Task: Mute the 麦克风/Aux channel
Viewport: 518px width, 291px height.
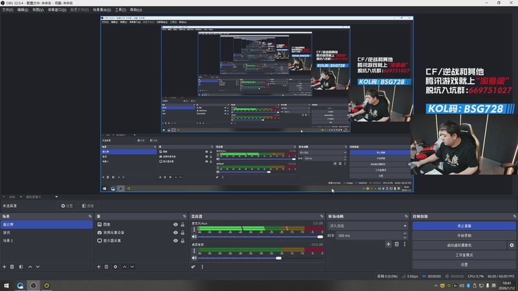Action: (194, 237)
